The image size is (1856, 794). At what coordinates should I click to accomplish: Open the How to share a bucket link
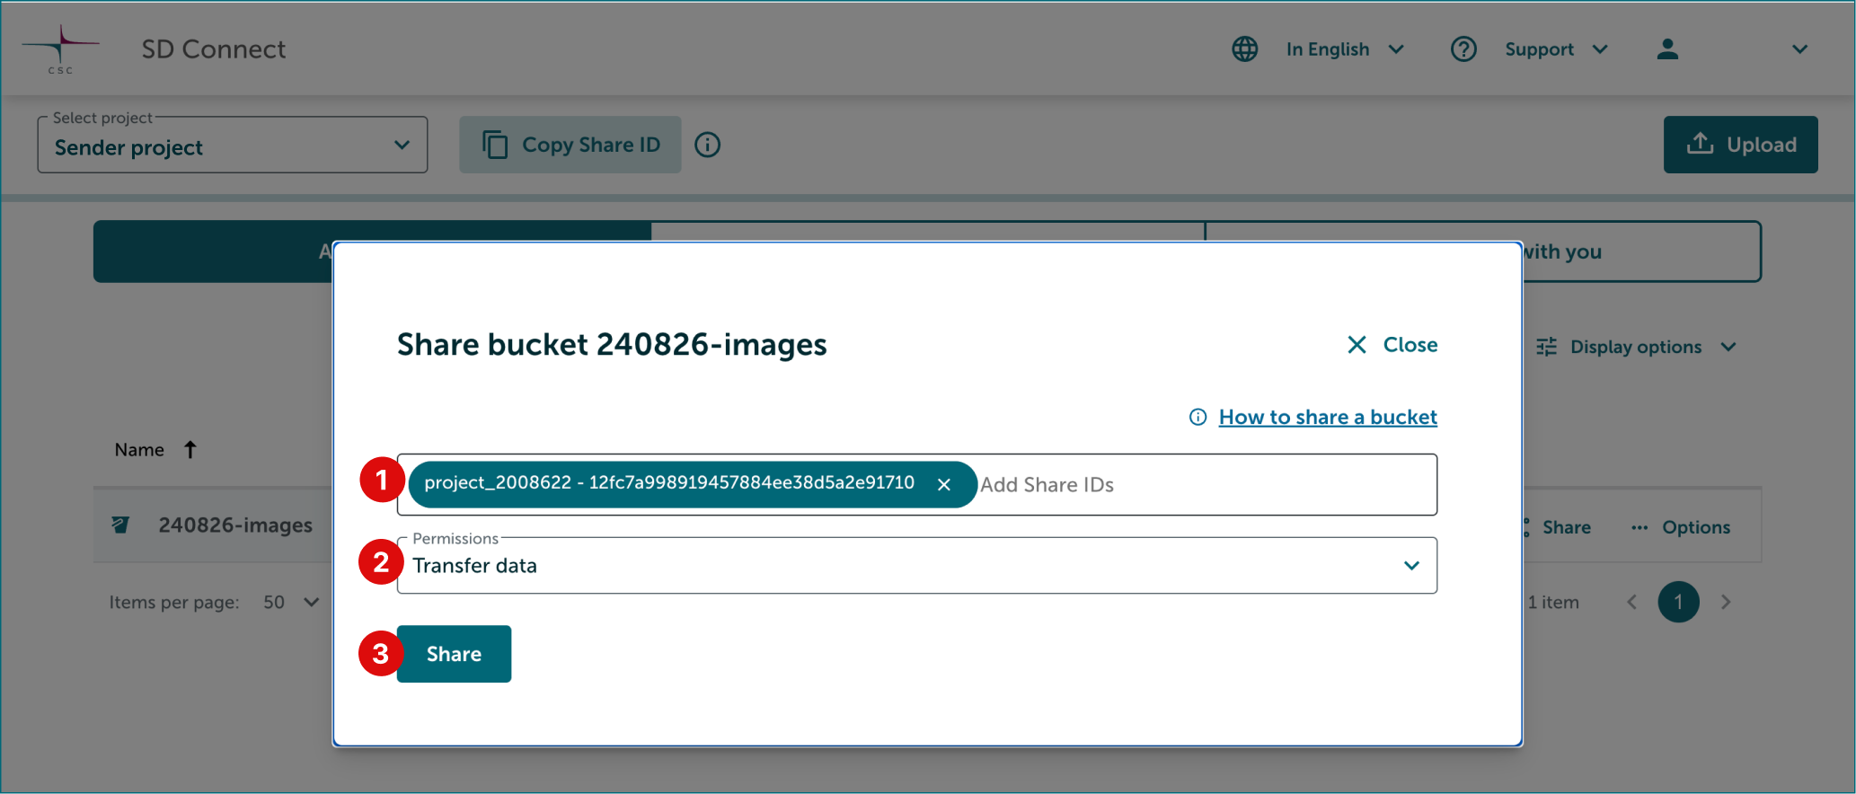[1328, 417]
